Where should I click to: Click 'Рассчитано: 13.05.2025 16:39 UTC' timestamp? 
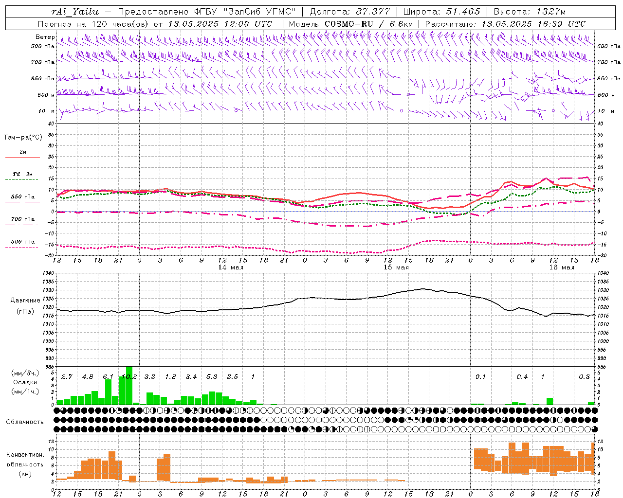coord(505,24)
